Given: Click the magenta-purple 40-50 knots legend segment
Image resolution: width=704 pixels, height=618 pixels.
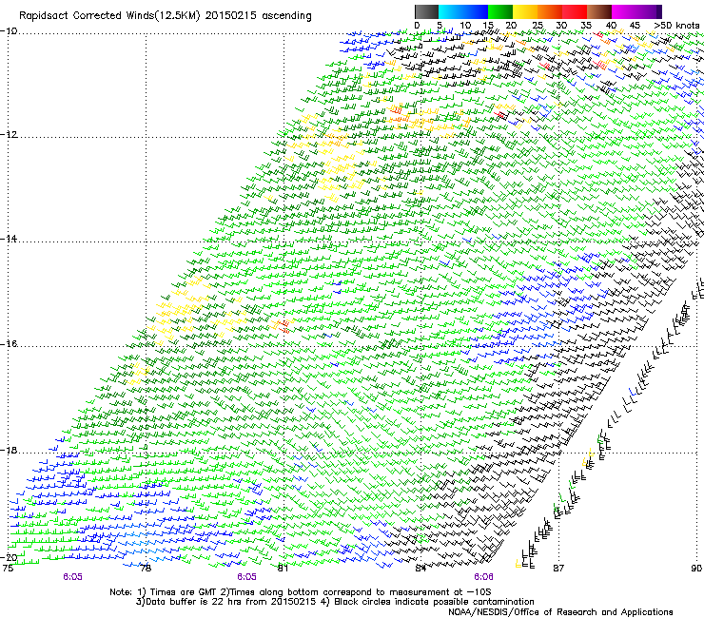Looking at the screenshot, I should (636, 11).
